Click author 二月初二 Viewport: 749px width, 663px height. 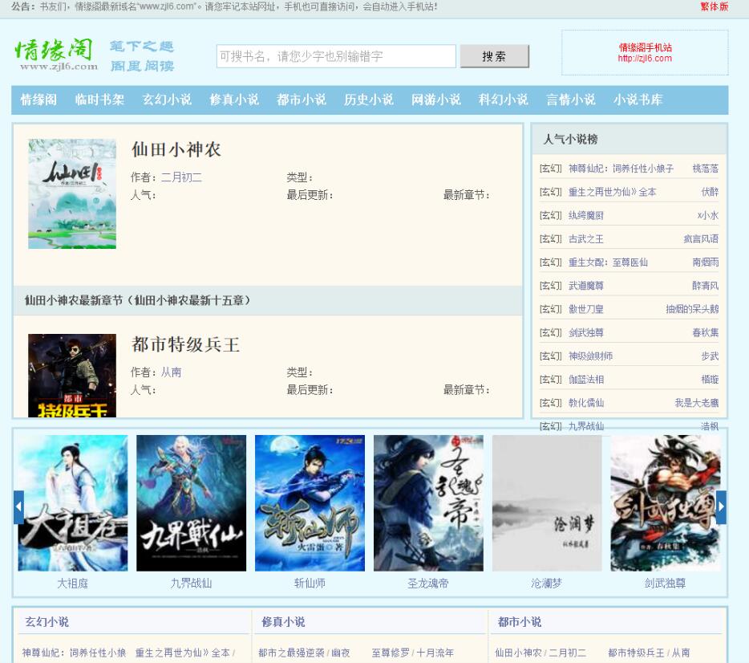[x=181, y=177]
